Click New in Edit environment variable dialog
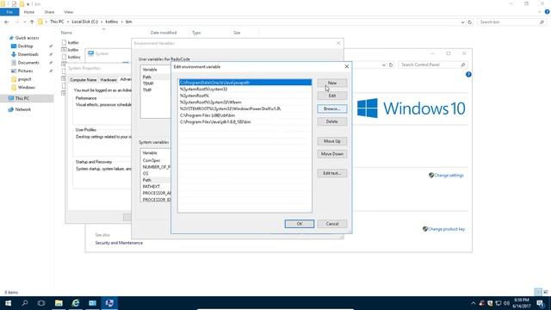This screenshot has height=310, width=551. pyautogui.click(x=331, y=83)
